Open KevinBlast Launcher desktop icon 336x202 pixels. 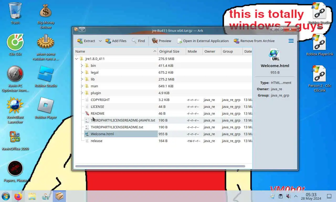pos(15,110)
